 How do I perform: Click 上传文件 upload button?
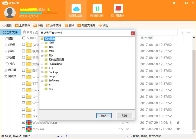23,25
